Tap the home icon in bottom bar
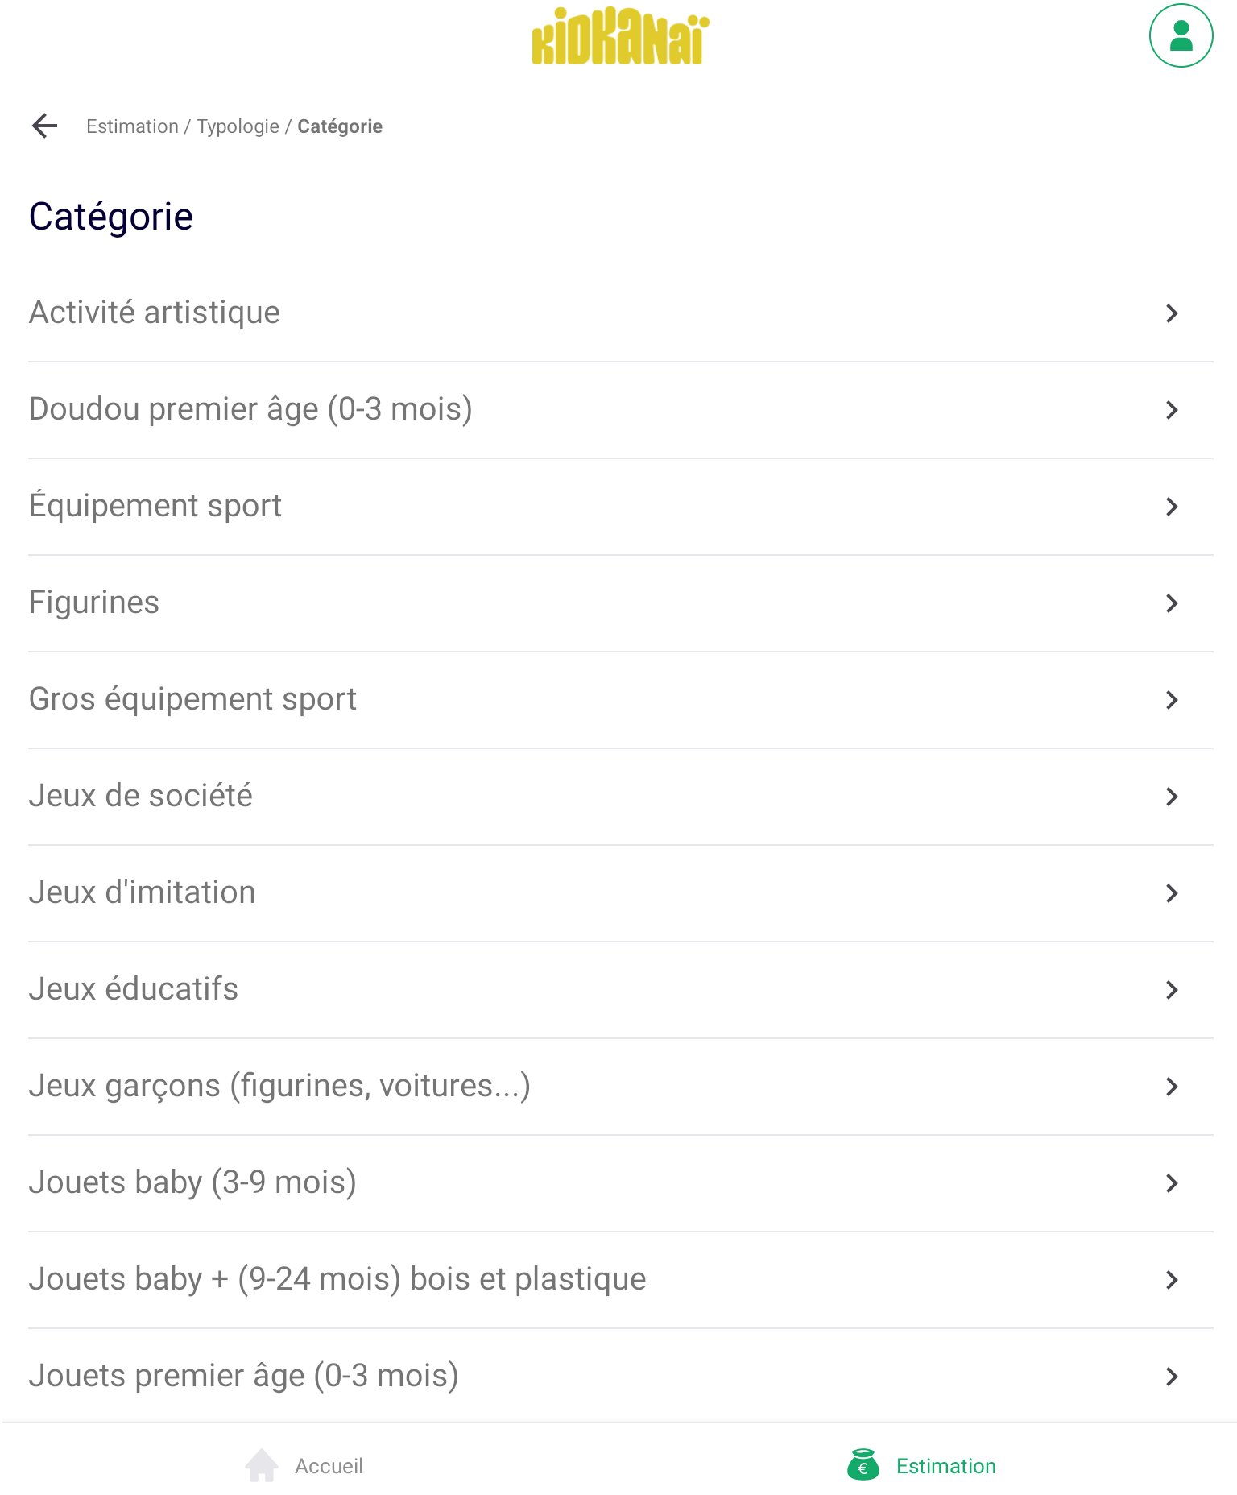 262,1465
